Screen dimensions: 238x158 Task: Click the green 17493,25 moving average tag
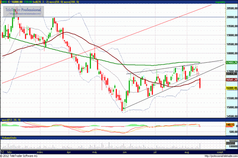tap(232, 62)
